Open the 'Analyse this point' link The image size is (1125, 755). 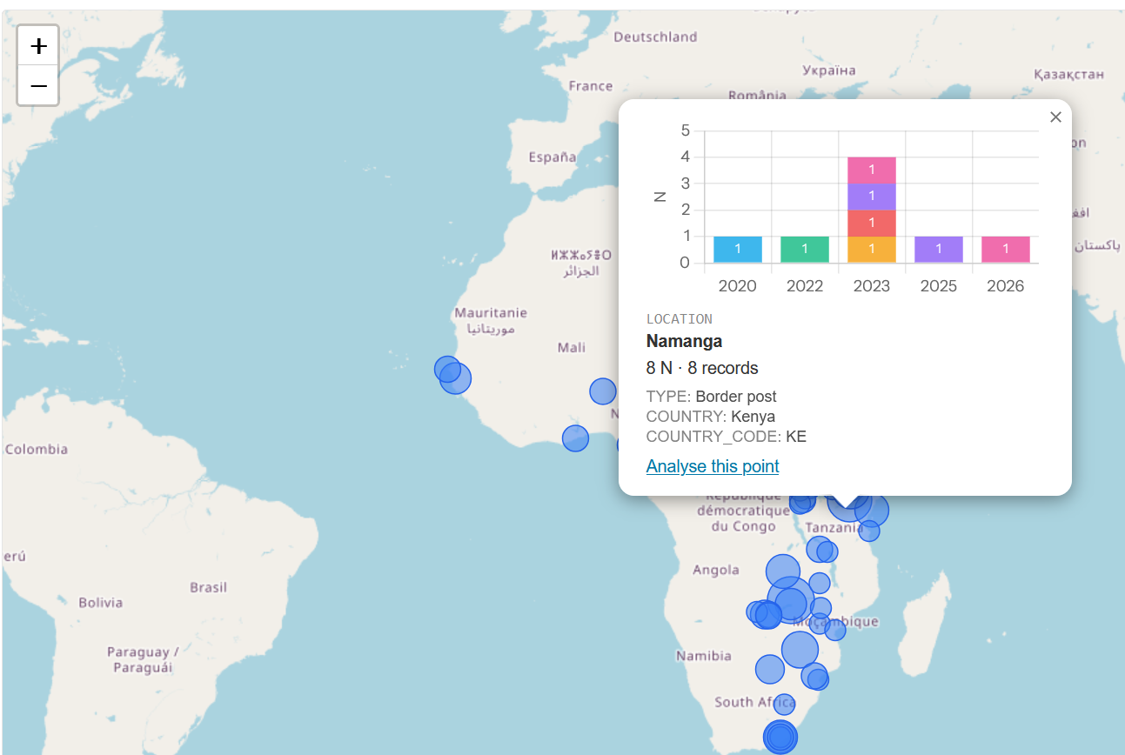713,466
